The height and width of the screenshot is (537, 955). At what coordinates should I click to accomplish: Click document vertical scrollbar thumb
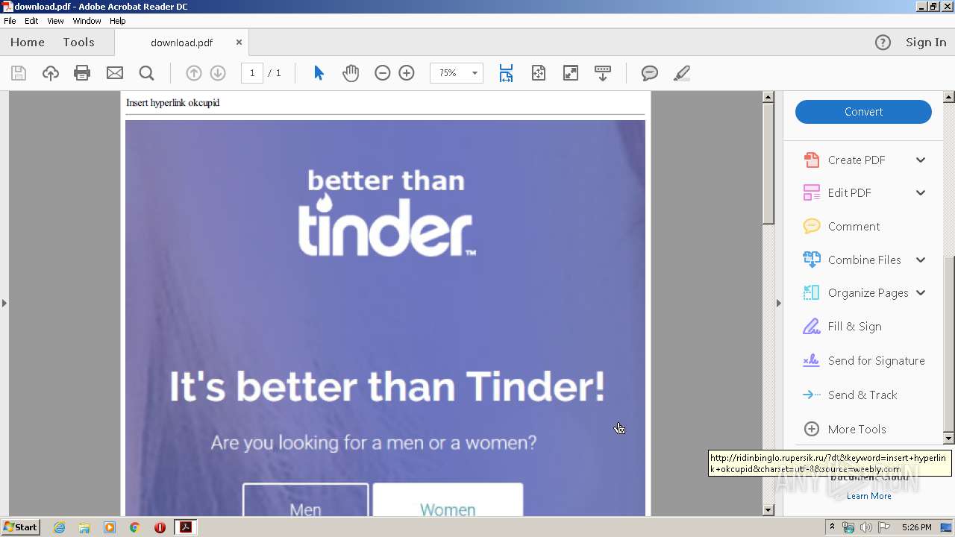pyautogui.click(x=768, y=164)
